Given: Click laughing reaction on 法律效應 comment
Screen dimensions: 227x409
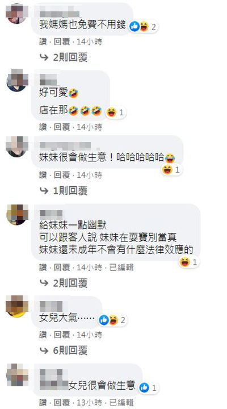Looking at the screenshot, I should 185,262.
